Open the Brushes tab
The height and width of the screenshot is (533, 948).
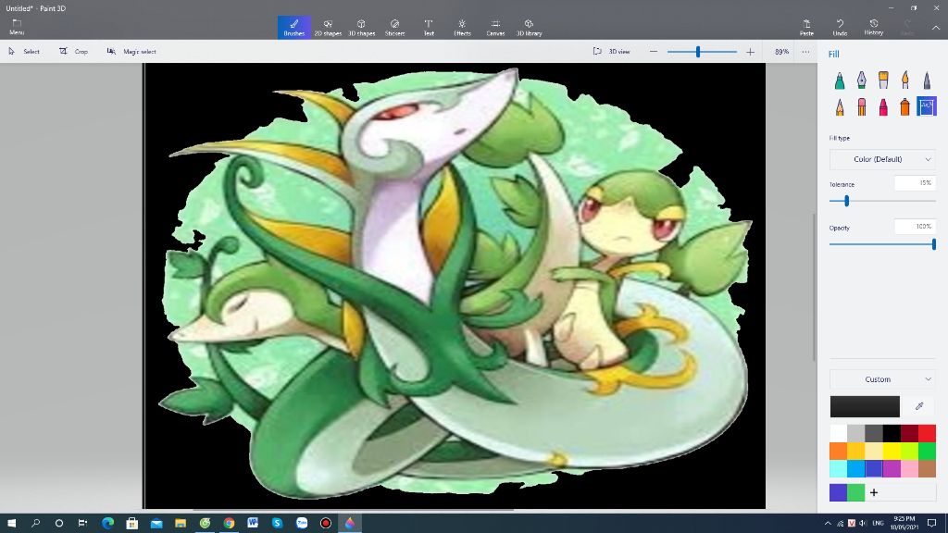pyautogui.click(x=293, y=27)
